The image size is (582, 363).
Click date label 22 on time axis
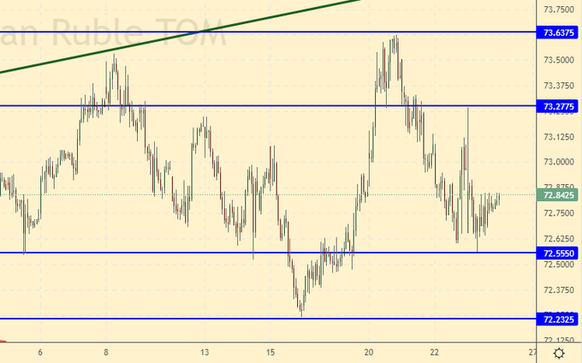pyautogui.click(x=435, y=352)
